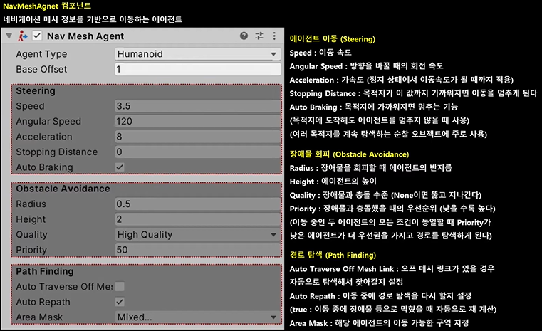Screen dimensions: 542x331
Task: Open the component three-dot context menu
Action: pos(274,36)
